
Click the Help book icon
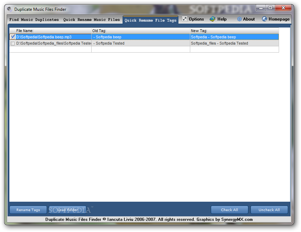[x=212, y=19]
